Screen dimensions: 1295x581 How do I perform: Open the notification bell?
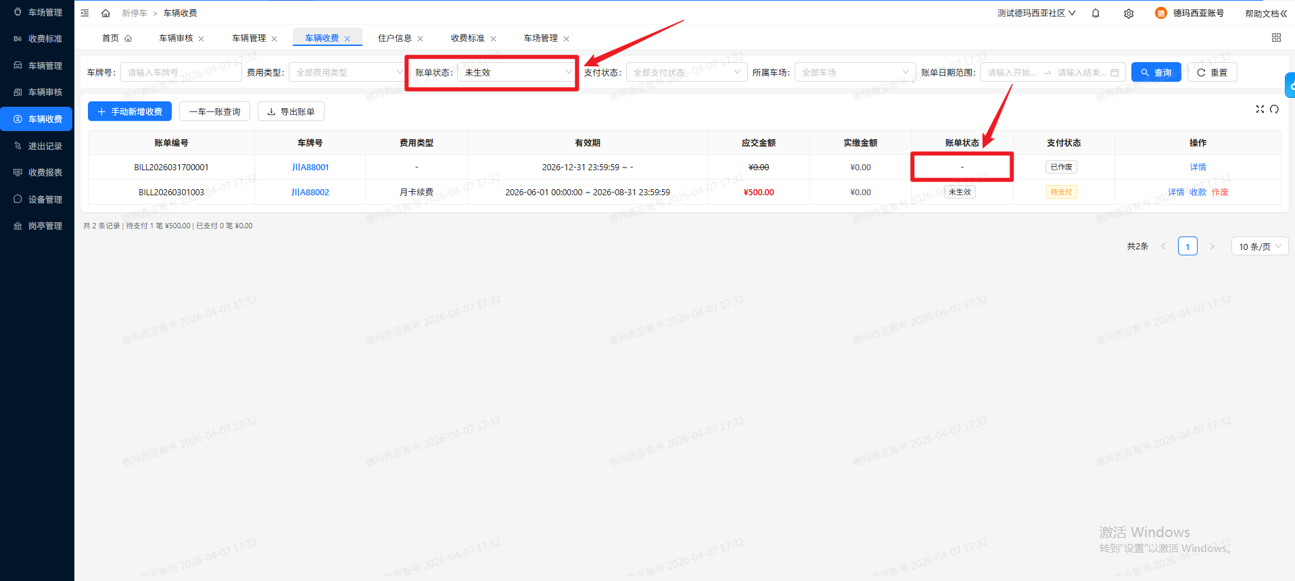point(1096,13)
